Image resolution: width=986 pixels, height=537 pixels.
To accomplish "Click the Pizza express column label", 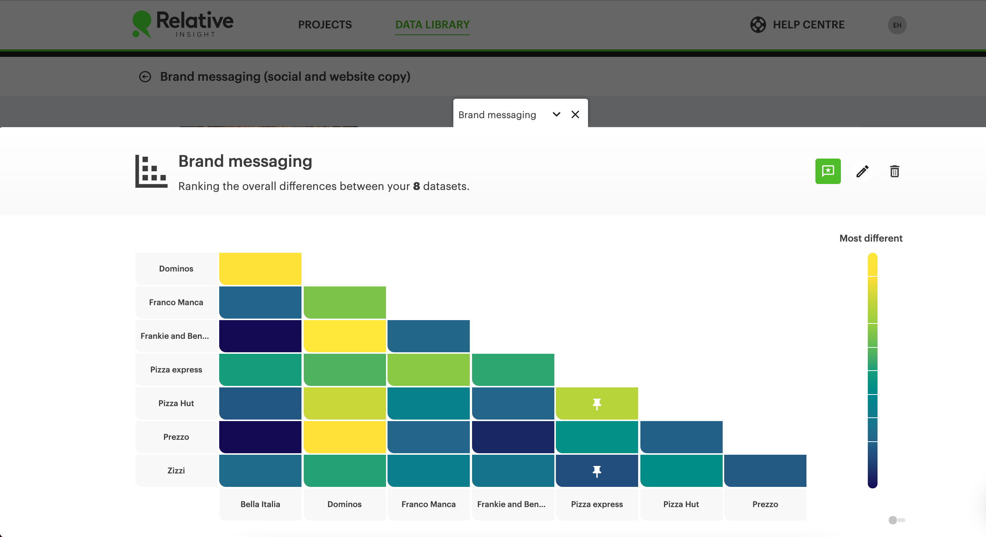I will click(597, 504).
